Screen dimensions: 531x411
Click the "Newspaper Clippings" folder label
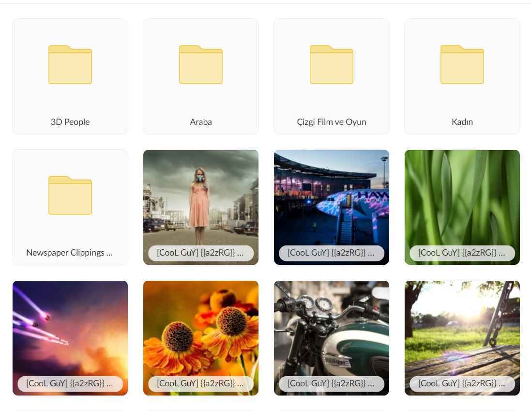coord(69,253)
